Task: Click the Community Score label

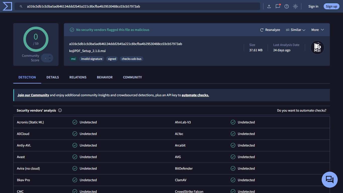Action: coord(31,58)
